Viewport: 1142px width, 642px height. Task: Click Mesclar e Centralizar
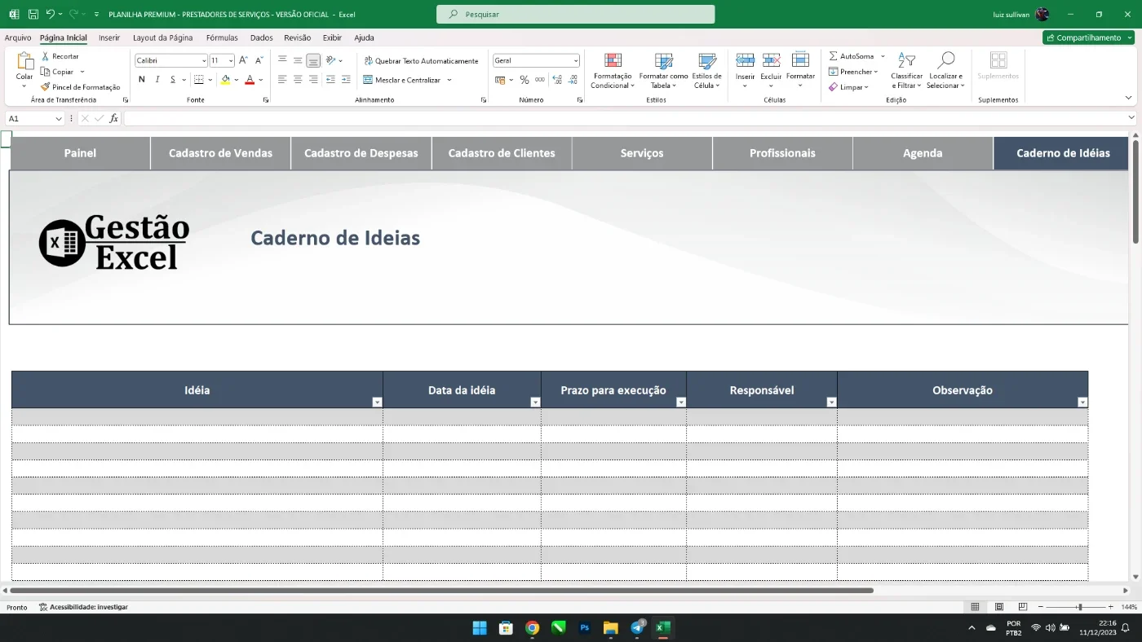pos(402,80)
